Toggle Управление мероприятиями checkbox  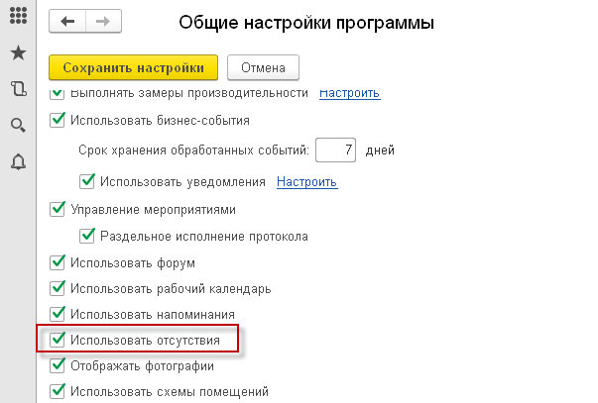point(57,209)
